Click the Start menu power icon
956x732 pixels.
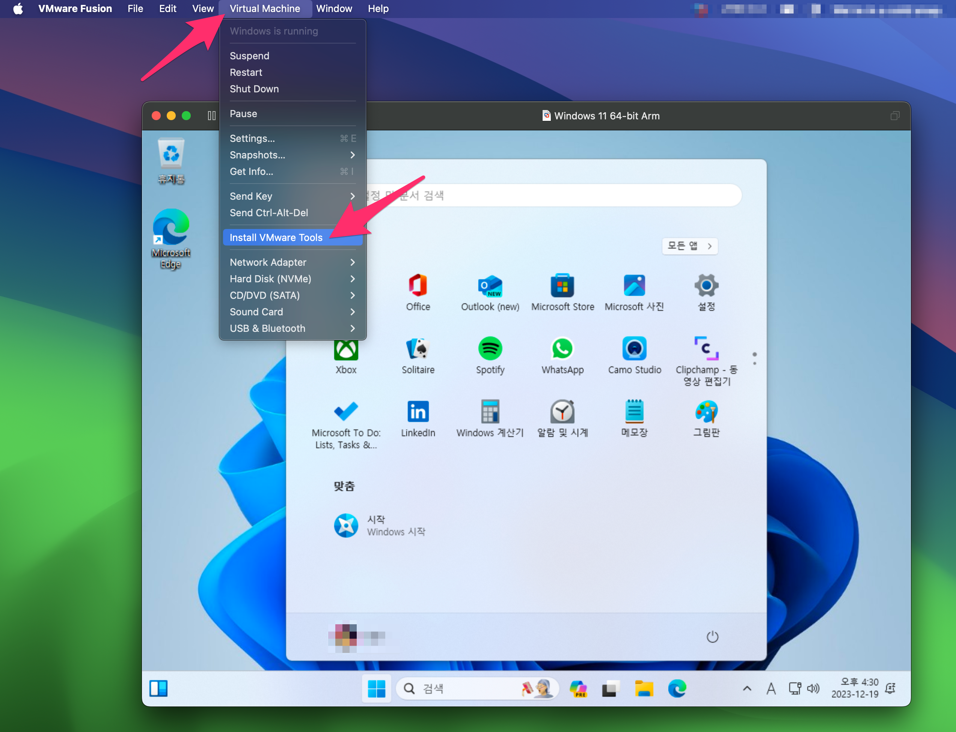(x=712, y=637)
